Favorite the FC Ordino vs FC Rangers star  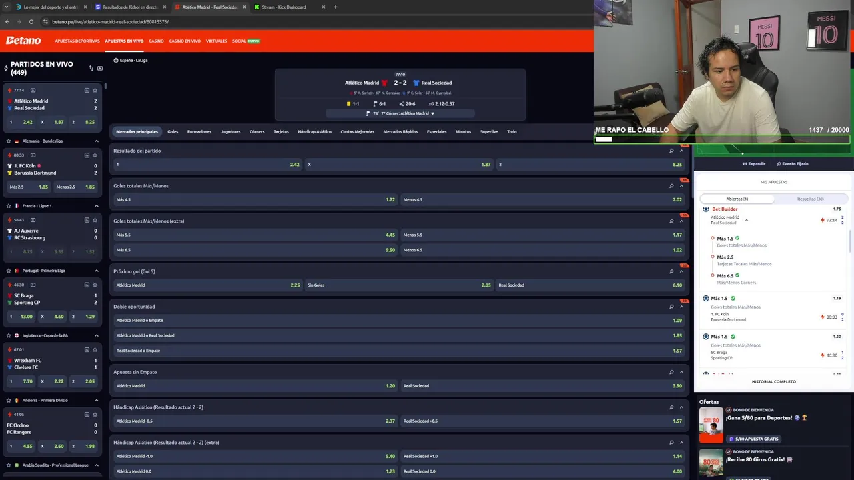pos(95,414)
